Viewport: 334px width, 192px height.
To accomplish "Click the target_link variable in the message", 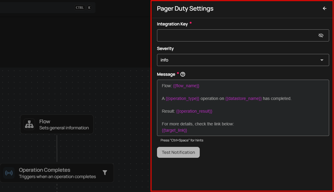I will (x=174, y=130).
